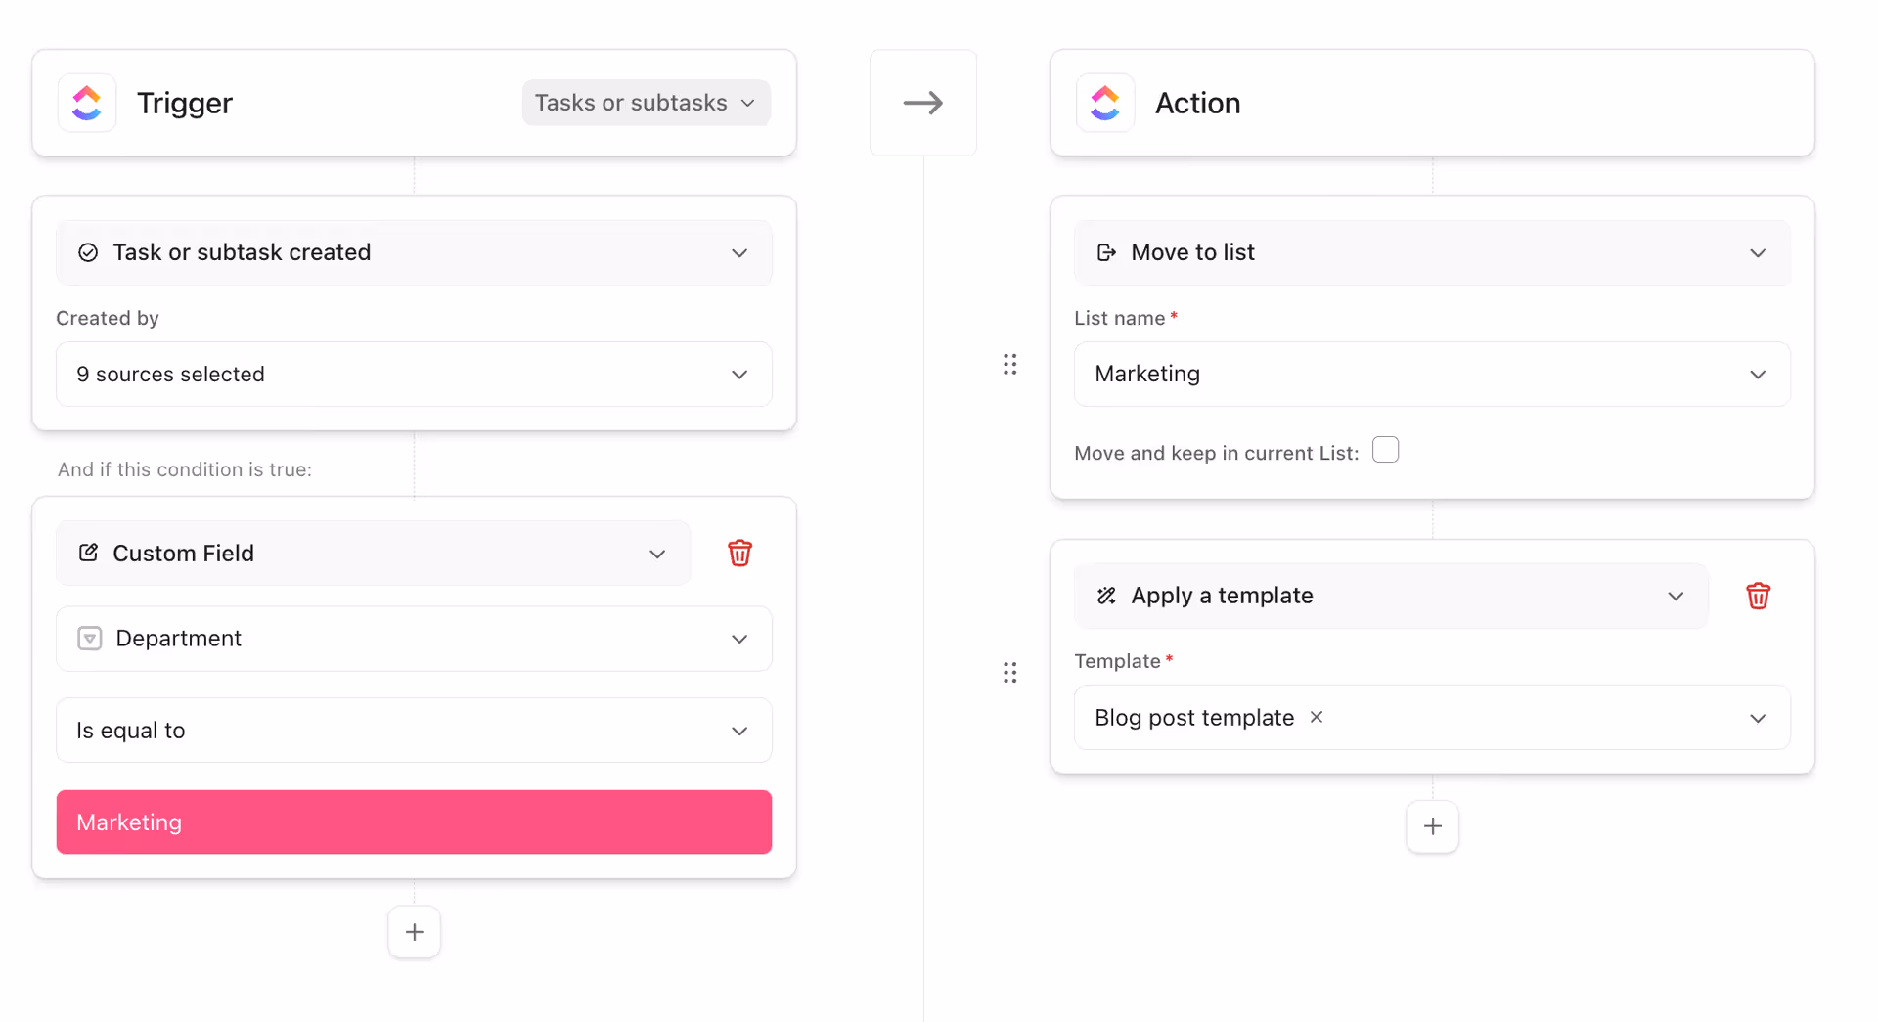Expand the 9 sources selected dropdown
Screen dimensions: 1878x1022
(x=414, y=374)
